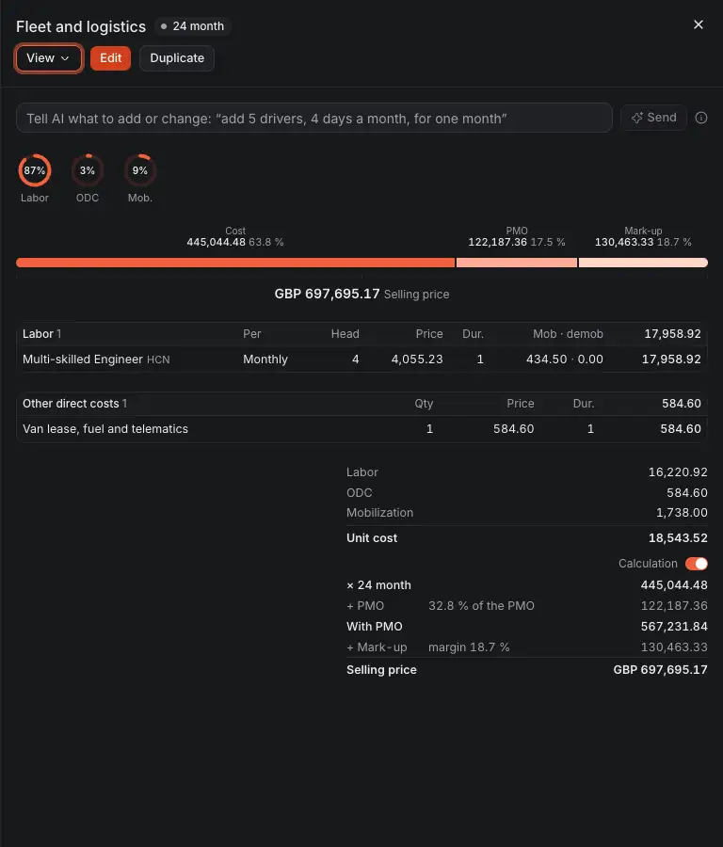Click the HCN tag next to engineer
The width and height of the screenshot is (723, 847).
pyautogui.click(x=158, y=360)
